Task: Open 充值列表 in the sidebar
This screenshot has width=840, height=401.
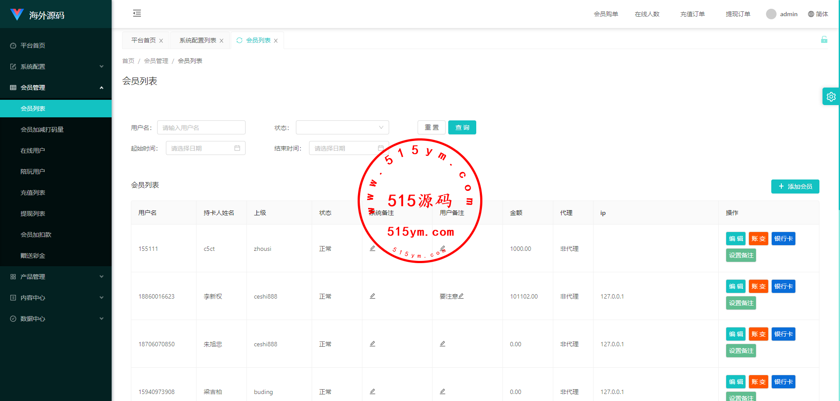Action: coord(33,193)
